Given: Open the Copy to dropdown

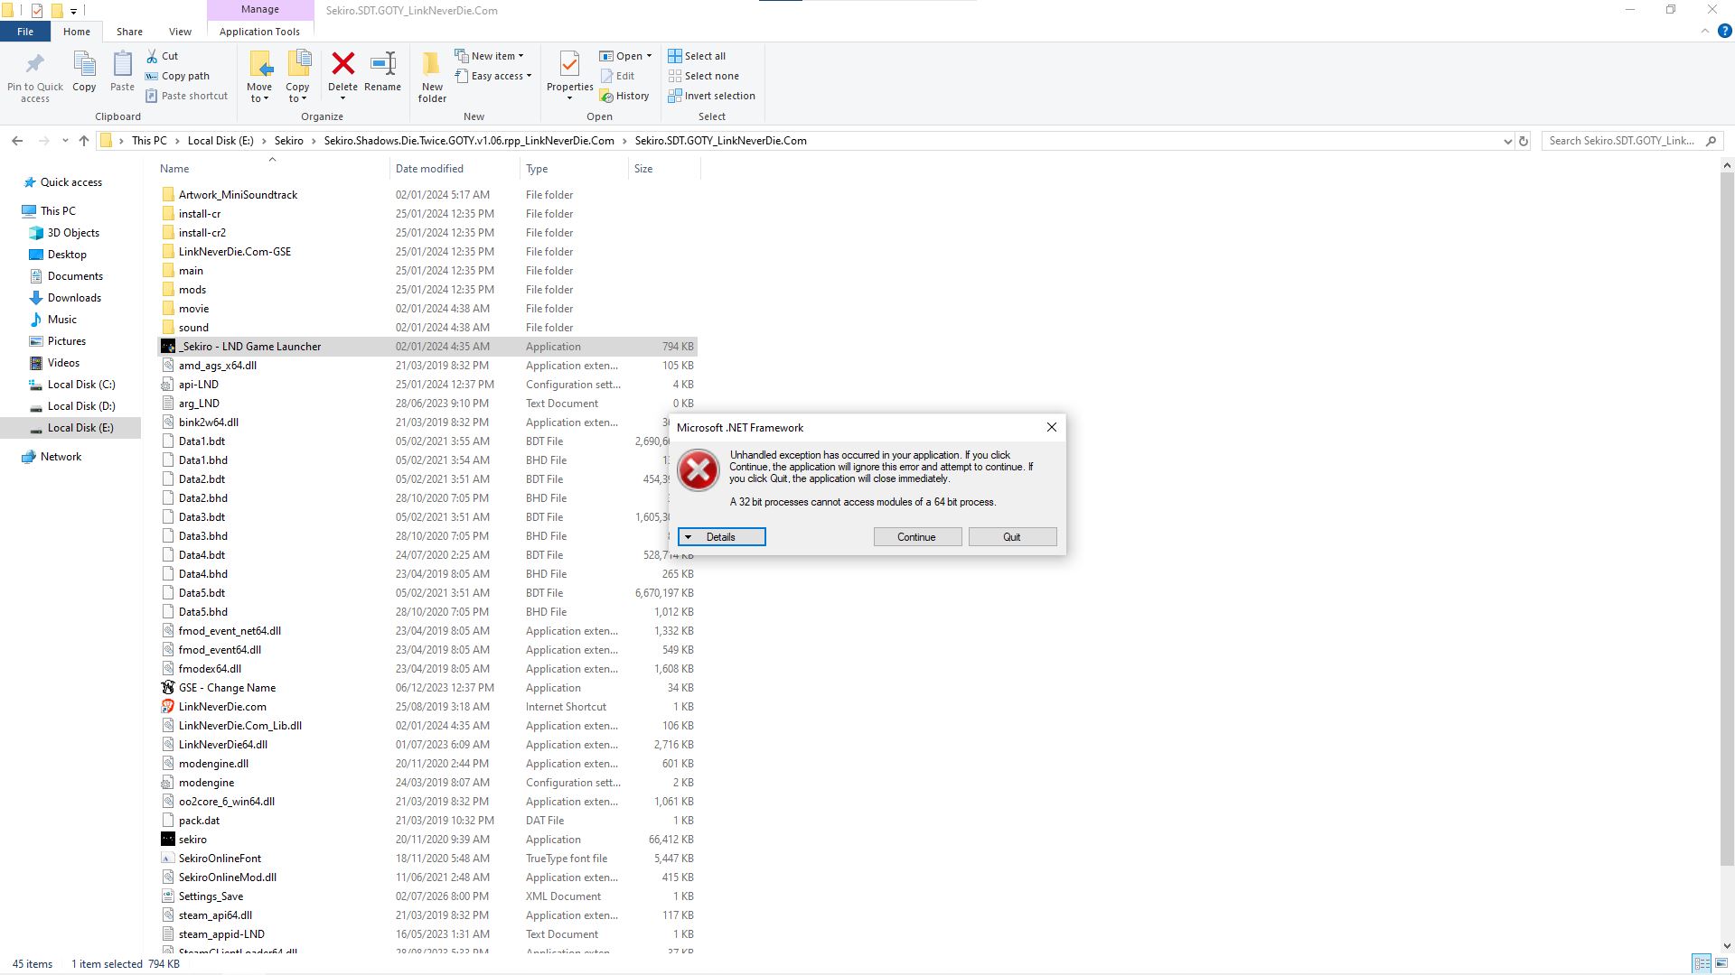Looking at the screenshot, I should 297,93.
